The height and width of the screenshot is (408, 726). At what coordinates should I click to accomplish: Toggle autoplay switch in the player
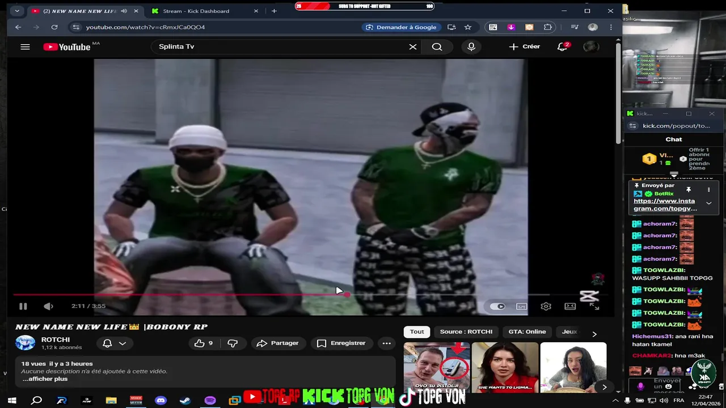pyautogui.click(x=497, y=307)
